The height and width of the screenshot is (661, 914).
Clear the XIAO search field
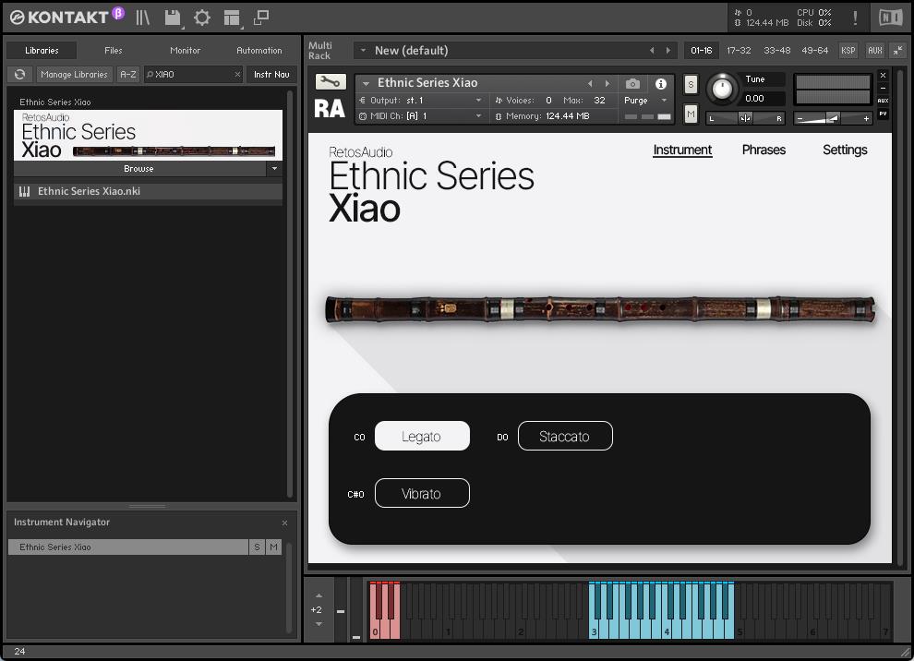pyautogui.click(x=237, y=74)
